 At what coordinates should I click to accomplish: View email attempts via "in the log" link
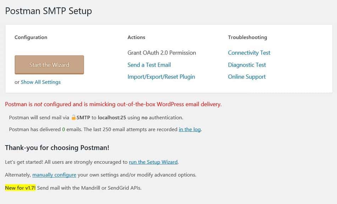190,130
